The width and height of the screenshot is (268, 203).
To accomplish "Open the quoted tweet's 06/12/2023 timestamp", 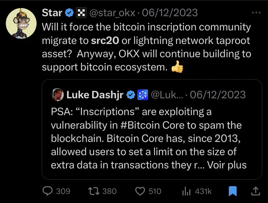I will coord(218,95).
